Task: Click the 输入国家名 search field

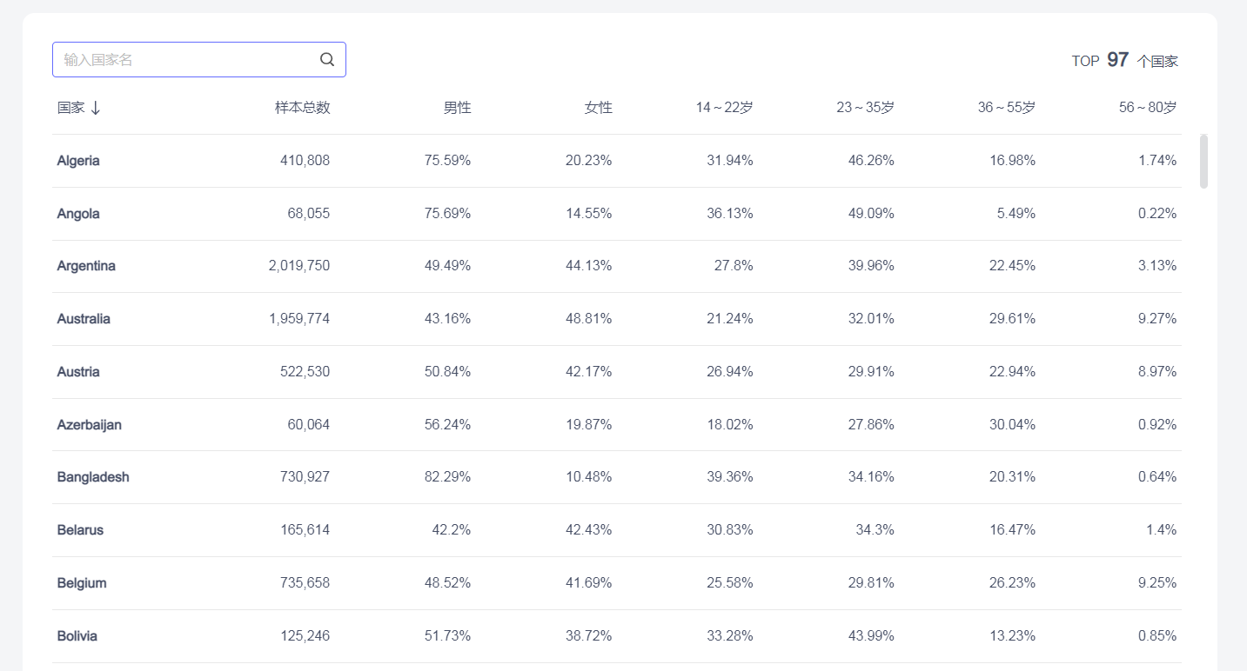Action: click(x=187, y=60)
